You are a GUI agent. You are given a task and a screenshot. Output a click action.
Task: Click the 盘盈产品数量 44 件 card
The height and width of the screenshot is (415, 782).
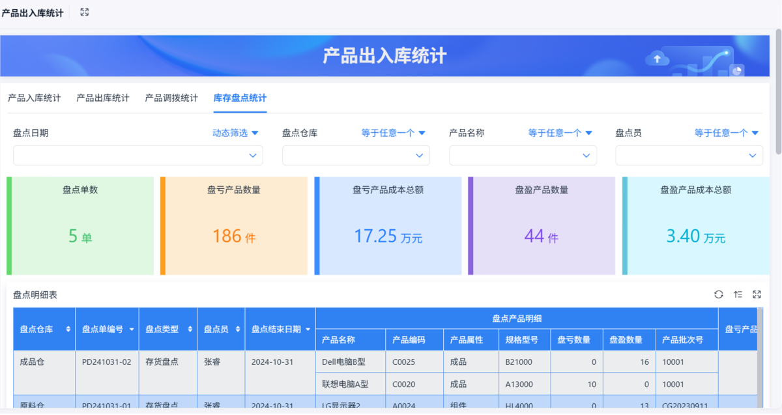(x=542, y=226)
